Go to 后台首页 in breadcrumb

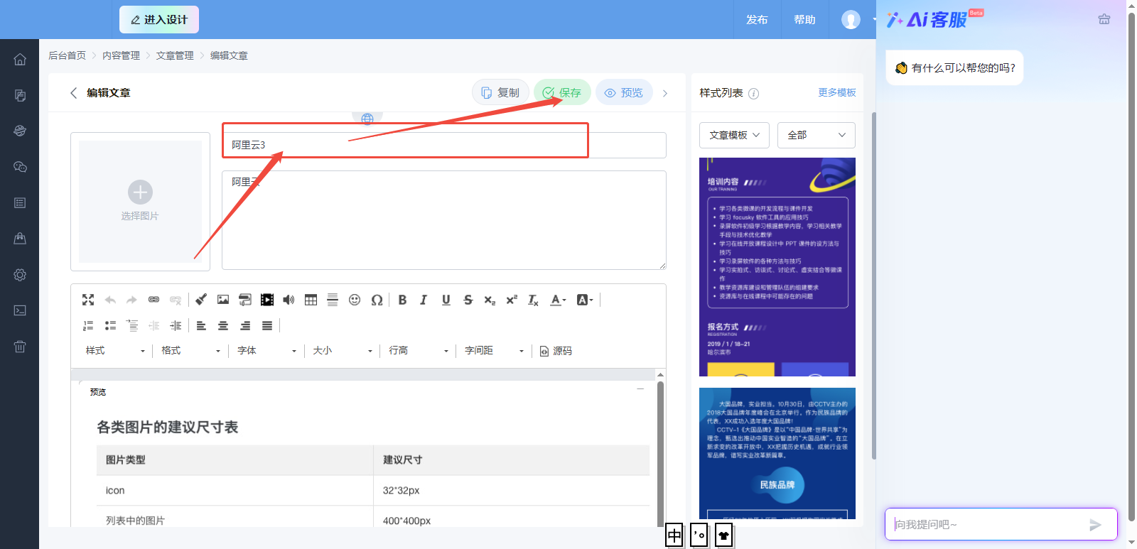click(67, 55)
